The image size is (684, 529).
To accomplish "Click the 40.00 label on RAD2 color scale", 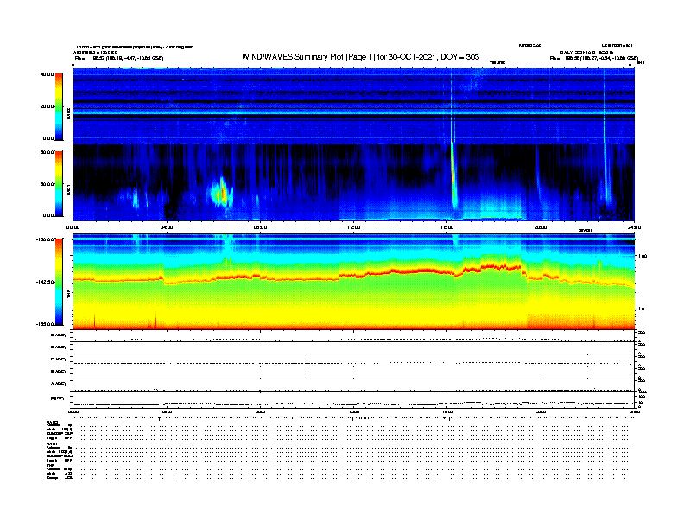I will 47,74.
